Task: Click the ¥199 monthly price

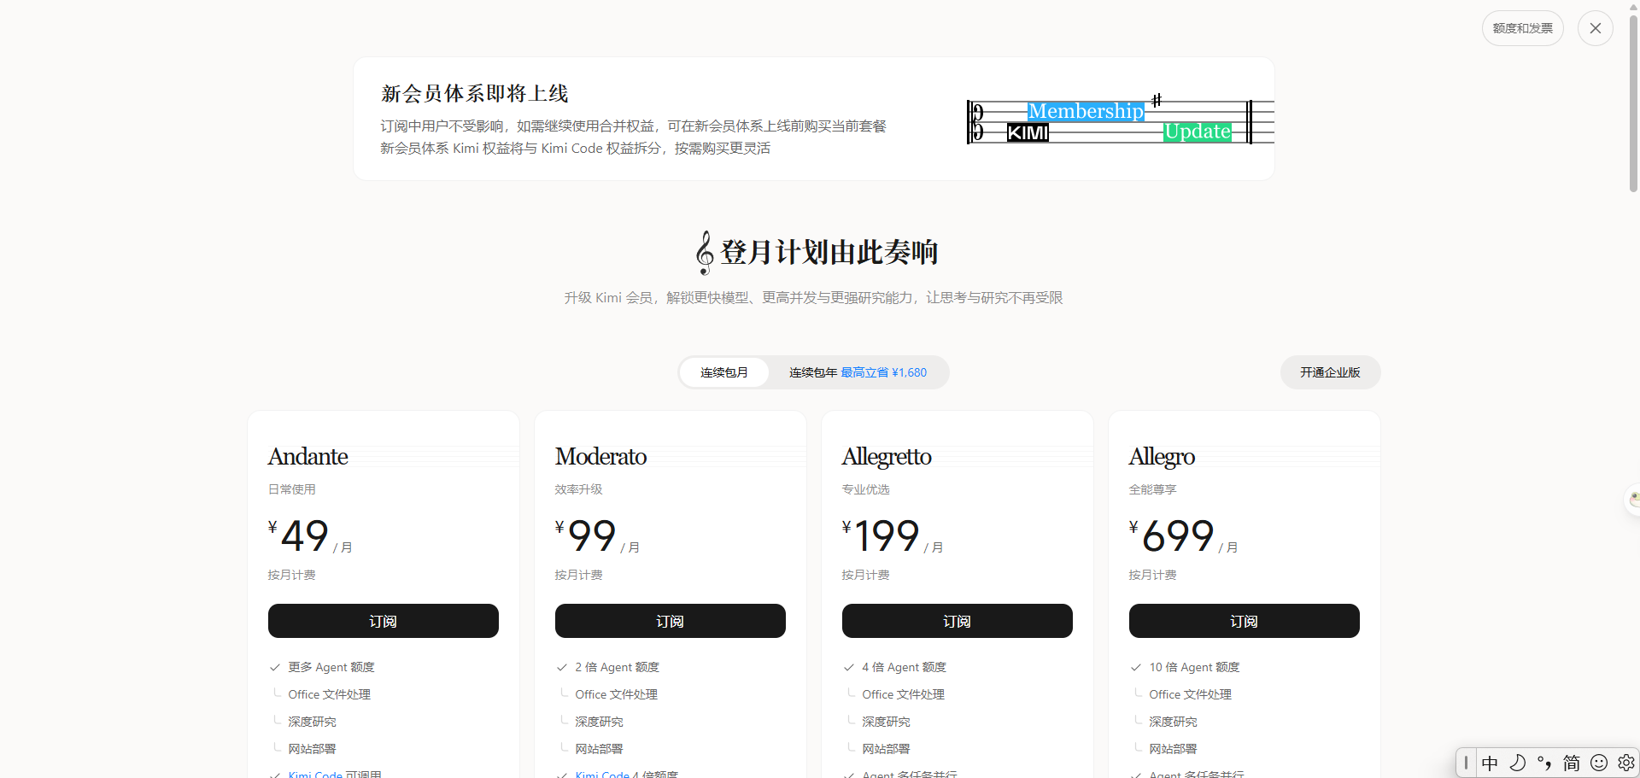Action: [893, 536]
